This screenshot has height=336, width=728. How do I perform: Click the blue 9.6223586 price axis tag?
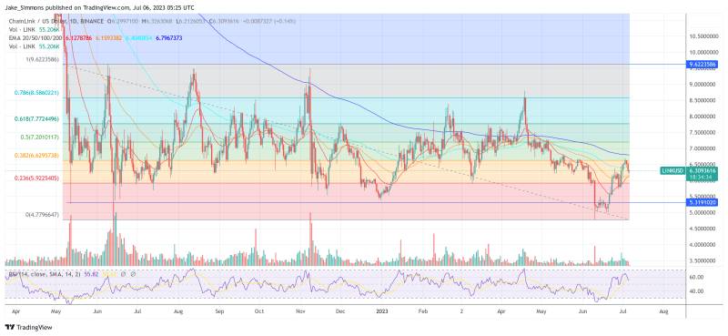pyautogui.click(x=703, y=65)
